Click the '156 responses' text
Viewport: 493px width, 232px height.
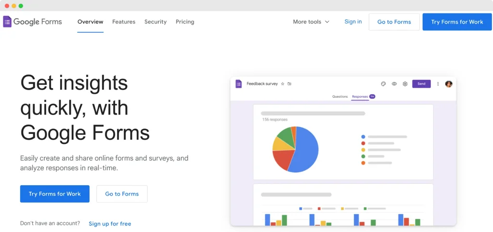tap(275, 120)
